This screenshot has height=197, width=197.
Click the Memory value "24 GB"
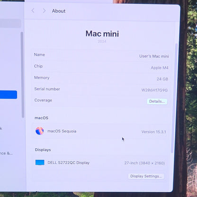point(162,79)
